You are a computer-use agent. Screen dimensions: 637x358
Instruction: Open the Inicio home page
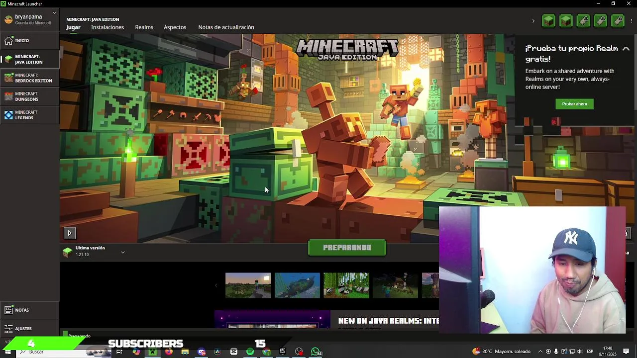click(x=30, y=40)
